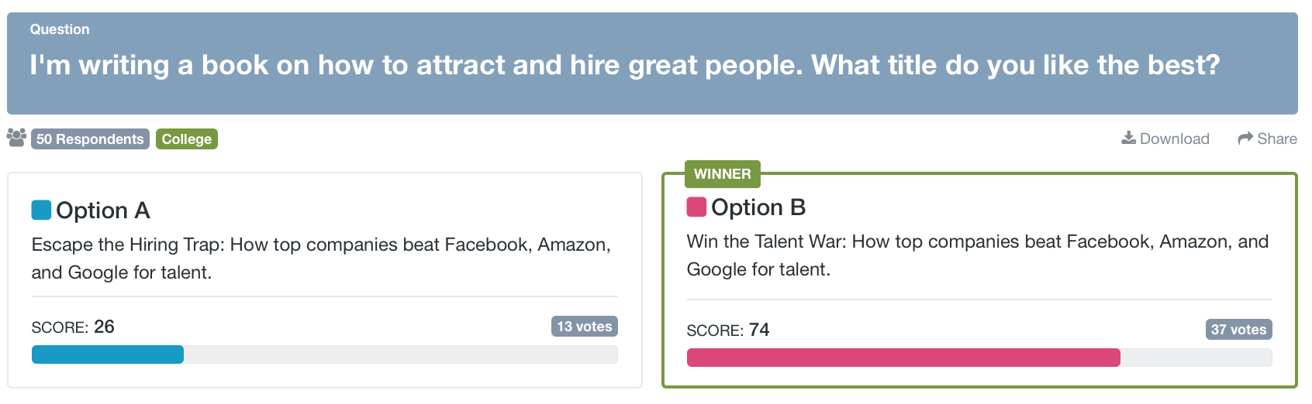1312x404 pixels.
Task: Select the green College tag
Action: [187, 139]
